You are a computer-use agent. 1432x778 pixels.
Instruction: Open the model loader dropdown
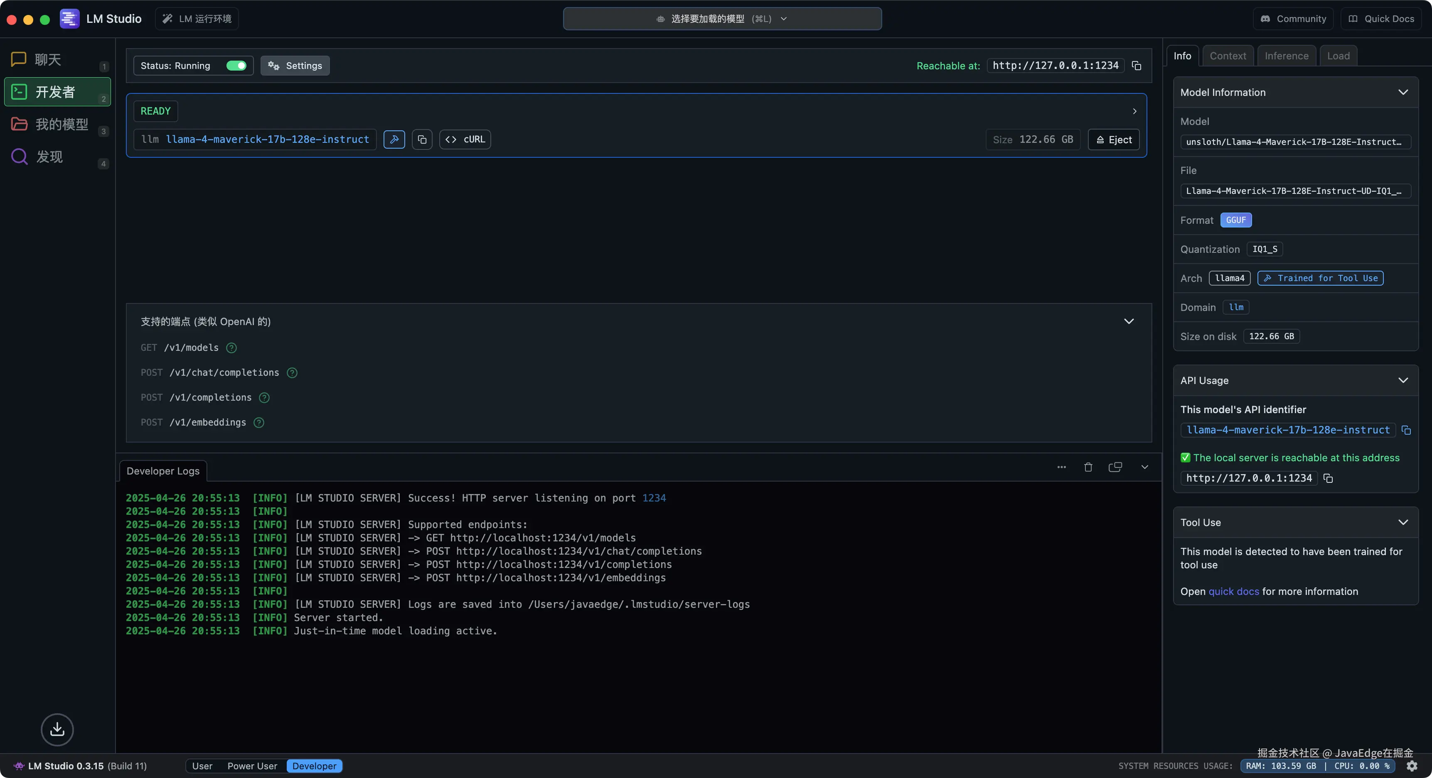[721, 19]
